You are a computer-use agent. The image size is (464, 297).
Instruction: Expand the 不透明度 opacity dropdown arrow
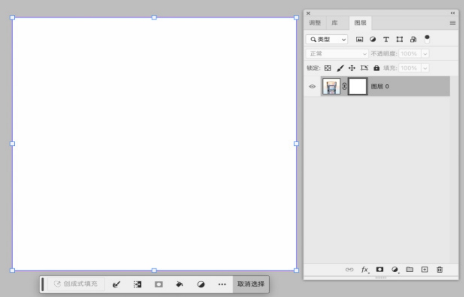tap(425, 54)
